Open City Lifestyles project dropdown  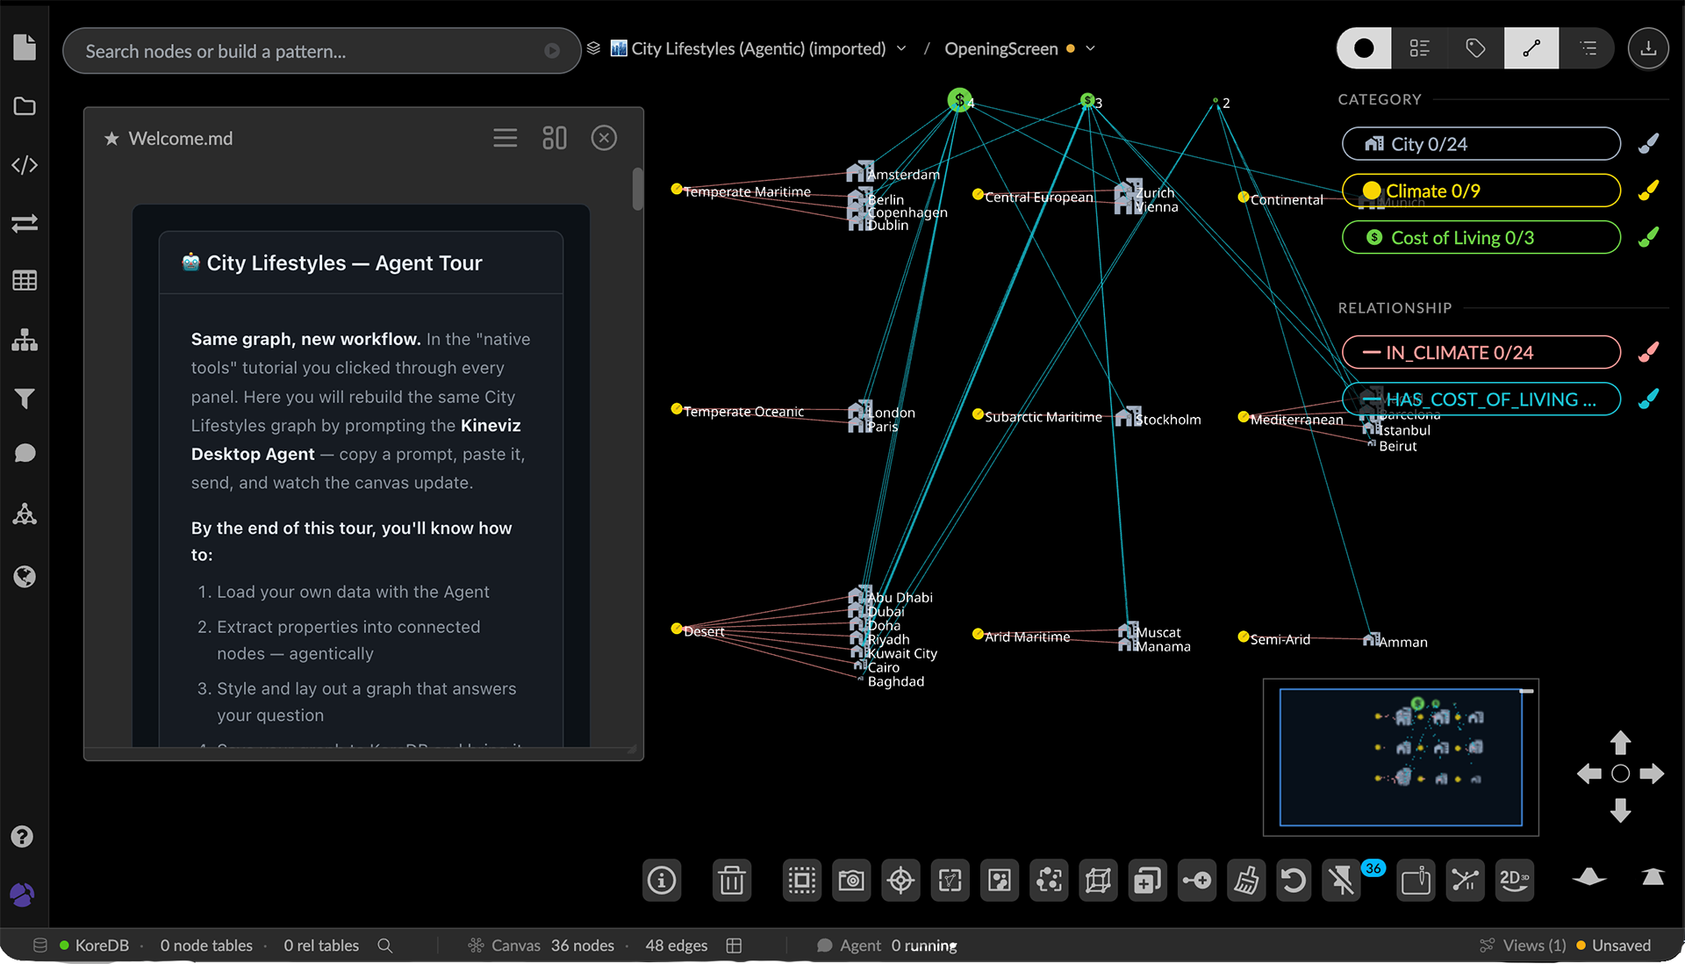pyautogui.click(x=901, y=49)
